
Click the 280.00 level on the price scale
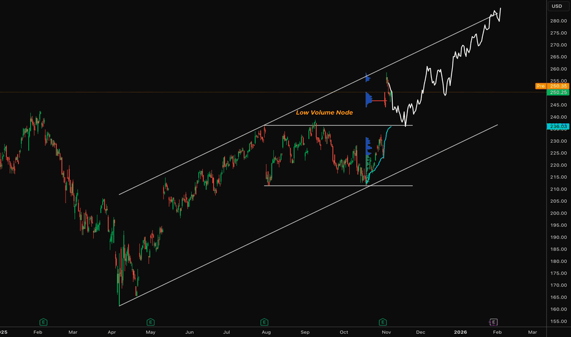pyautogui.click(x=557, y=21)
